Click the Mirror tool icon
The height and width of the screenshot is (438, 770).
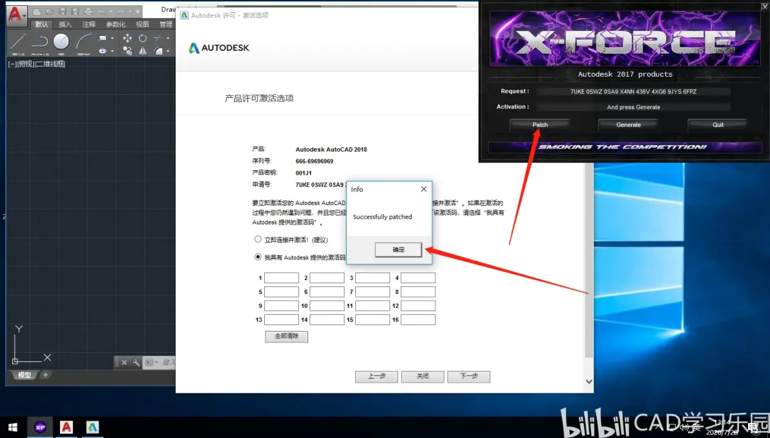point(143,51)
